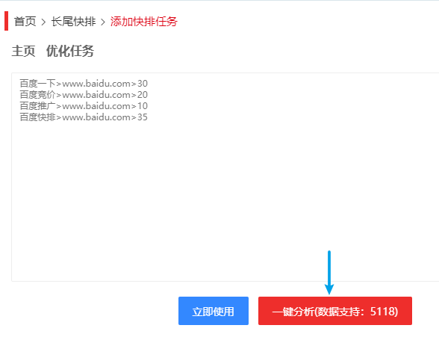Place cursor in the 百度快排 keyword line
This screenshot has width=439, height=340.
point(84,117)
